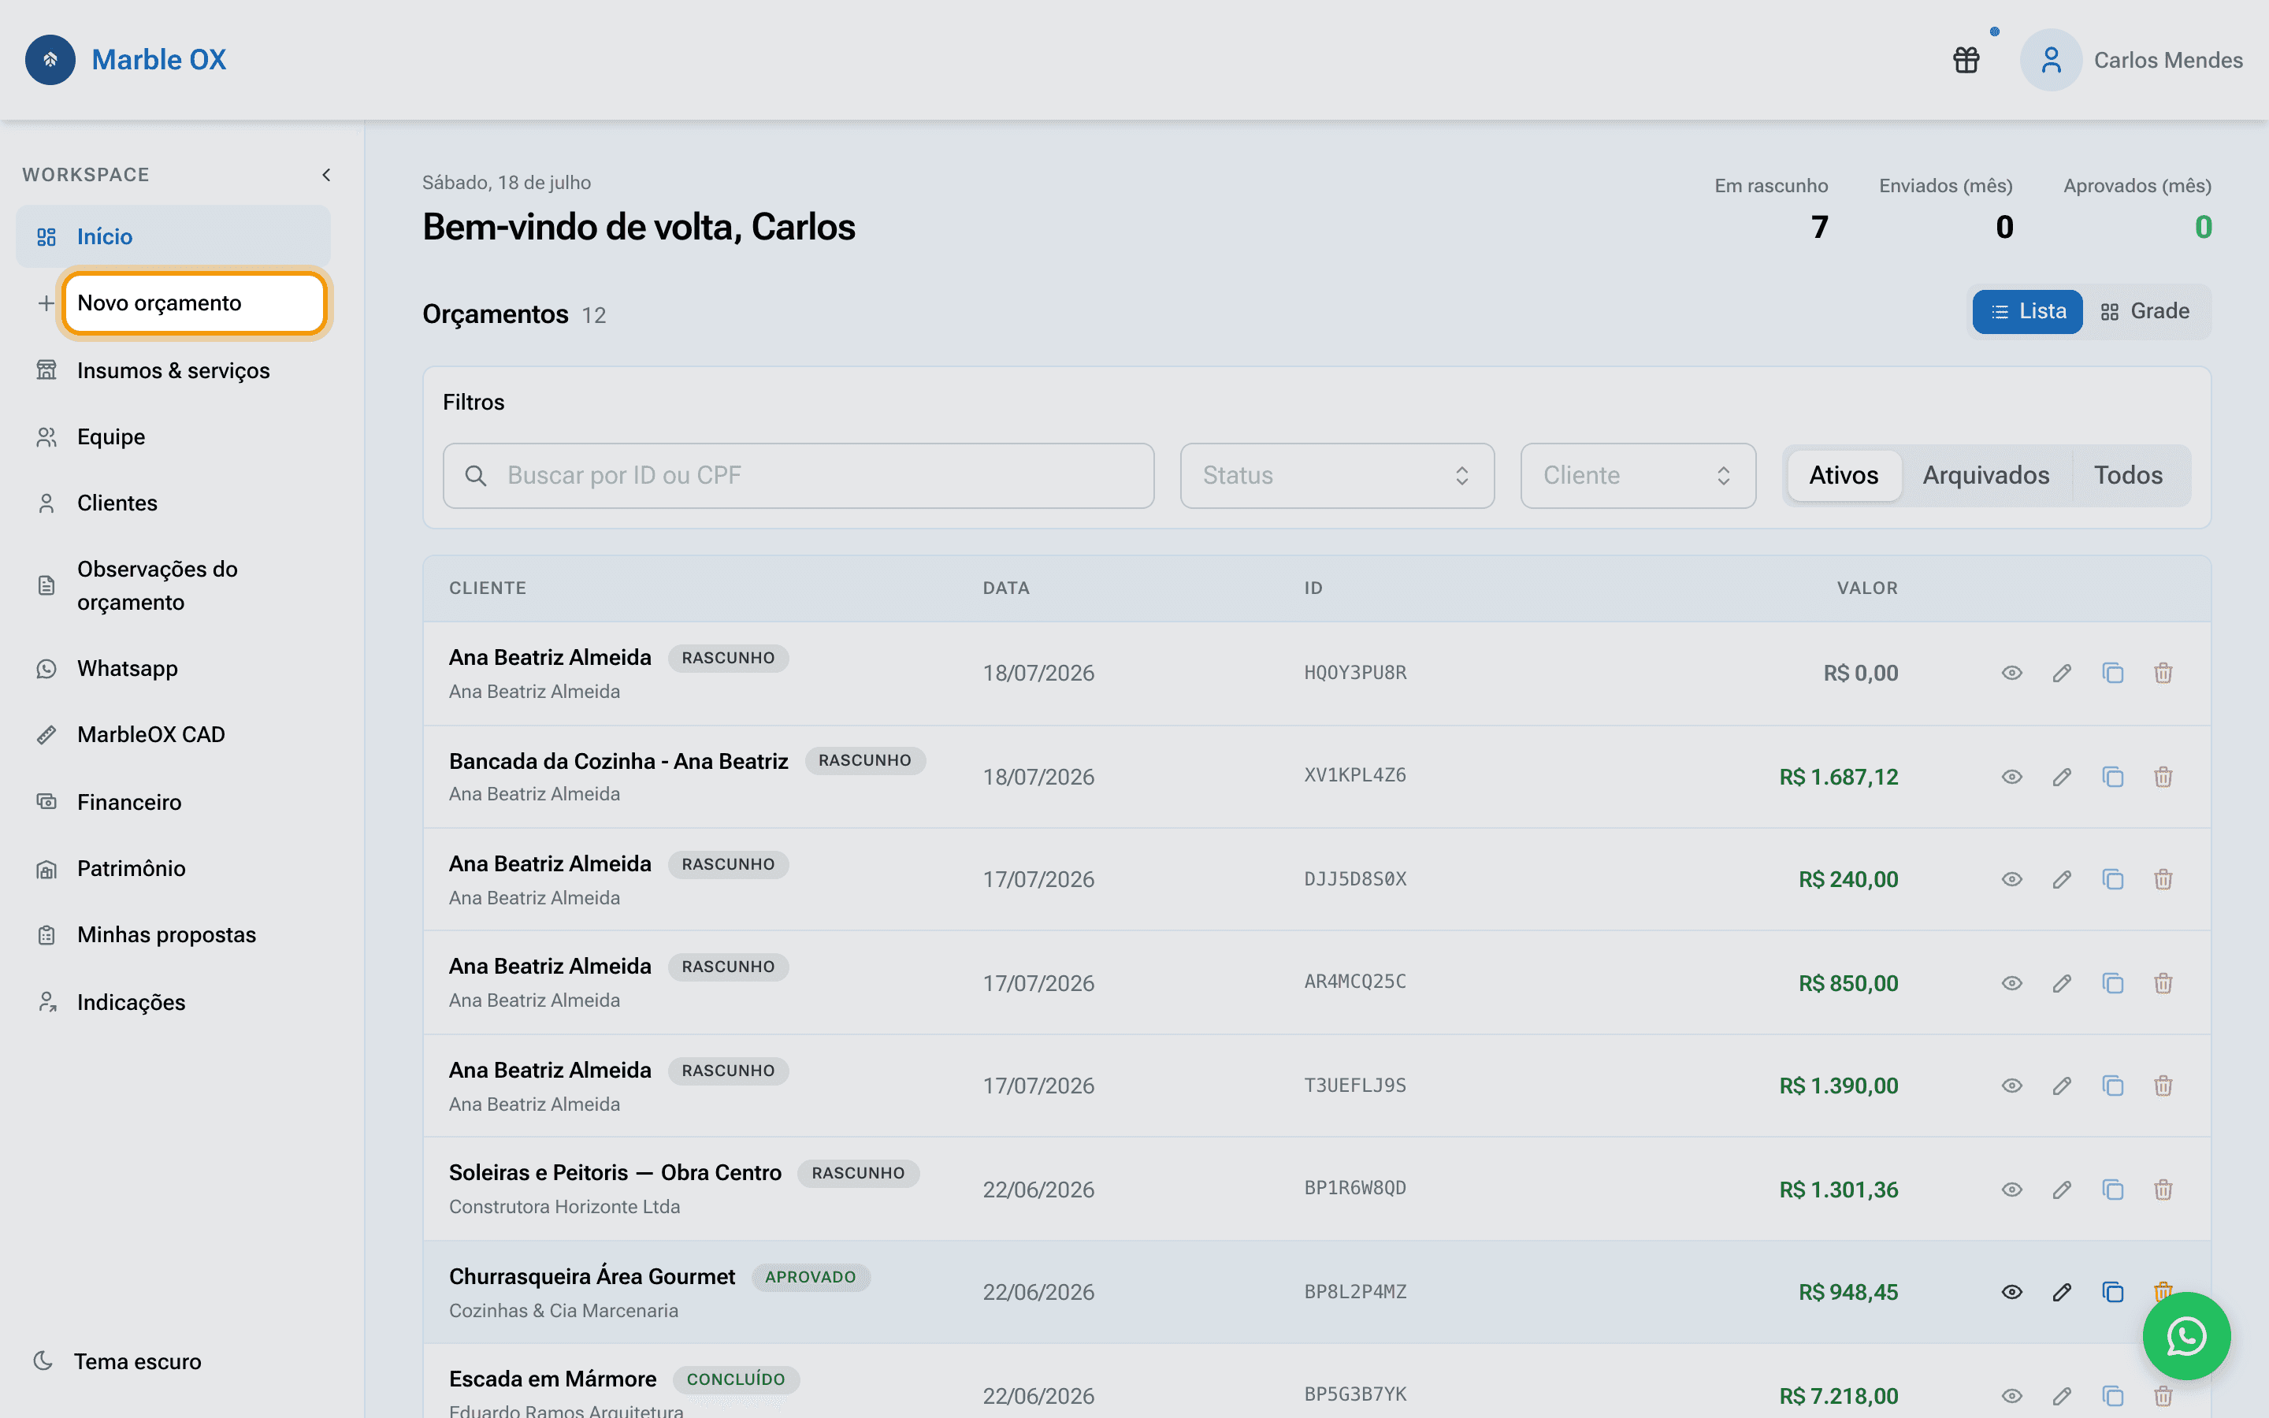The height and width of the screenshot is (1418, 2269).
Task: View budget DJJ5D8S0X with eye icon
Action: click(2011, 880)
